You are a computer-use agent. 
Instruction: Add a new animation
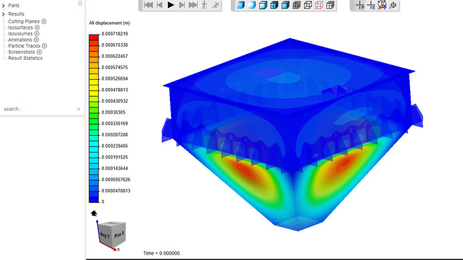point(36,40)
